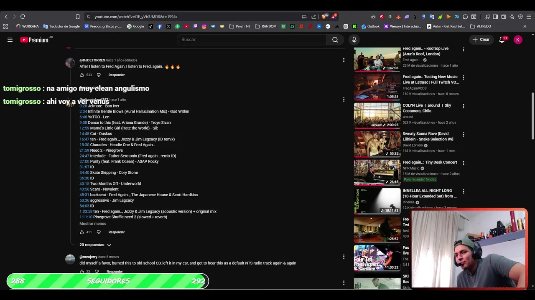Image resolution: width=535 pixels, height=300 pixels.
Task: Open Sweaty Sauna Rave video thumbnail
Action: coord(377,144)
